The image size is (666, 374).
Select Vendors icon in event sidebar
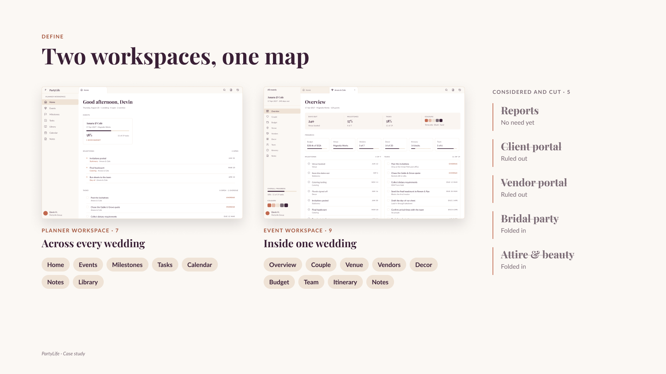[x=267, y=133]
